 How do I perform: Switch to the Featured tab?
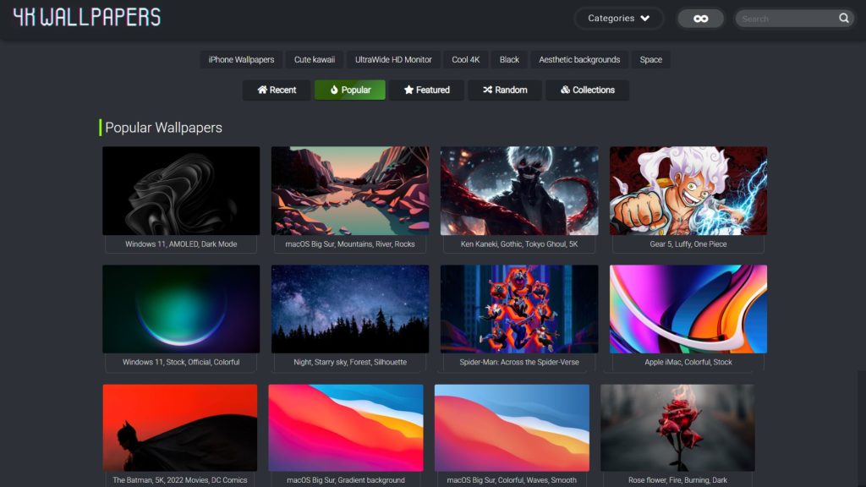tap(426, 90)
